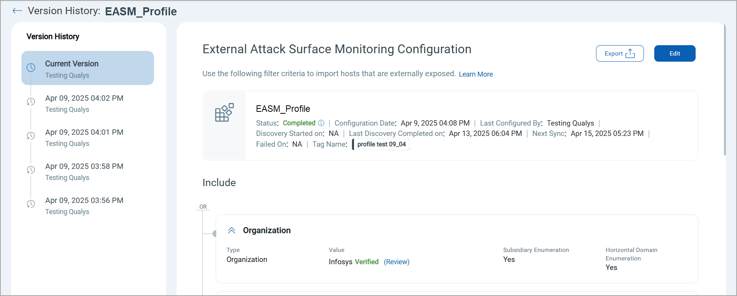Click the Current Version clock icon

31,68
